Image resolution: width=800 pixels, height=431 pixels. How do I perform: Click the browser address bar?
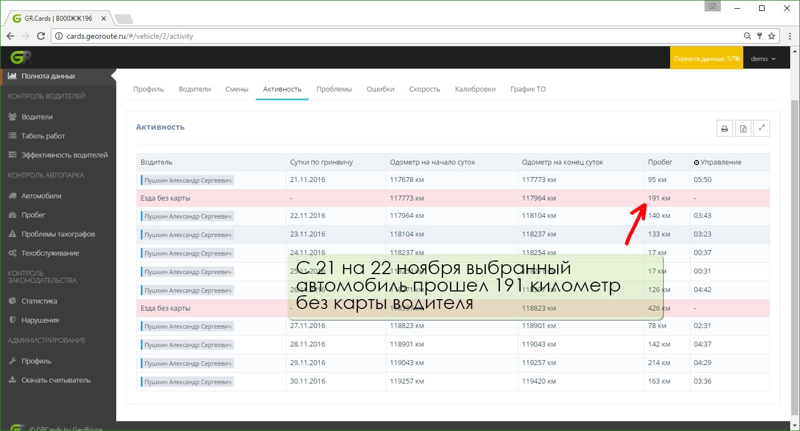coord(382,36)
